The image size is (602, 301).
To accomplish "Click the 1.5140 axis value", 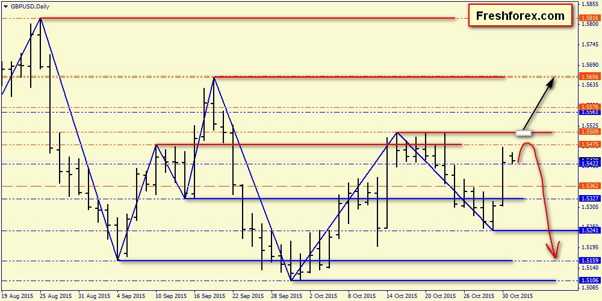I will pyautogui.click(x=590, y=268).
